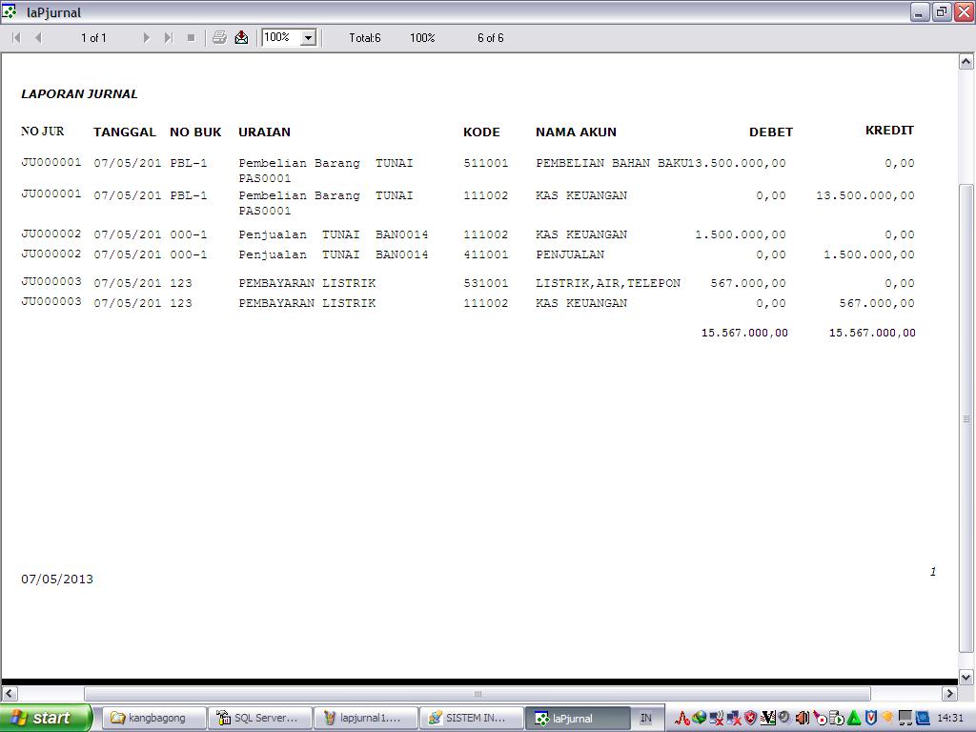Image resolution: width=976 pixels, height=732 pixels.
Task: Click the horizontal scrollbar right arrow
Action: click(949, 693)
